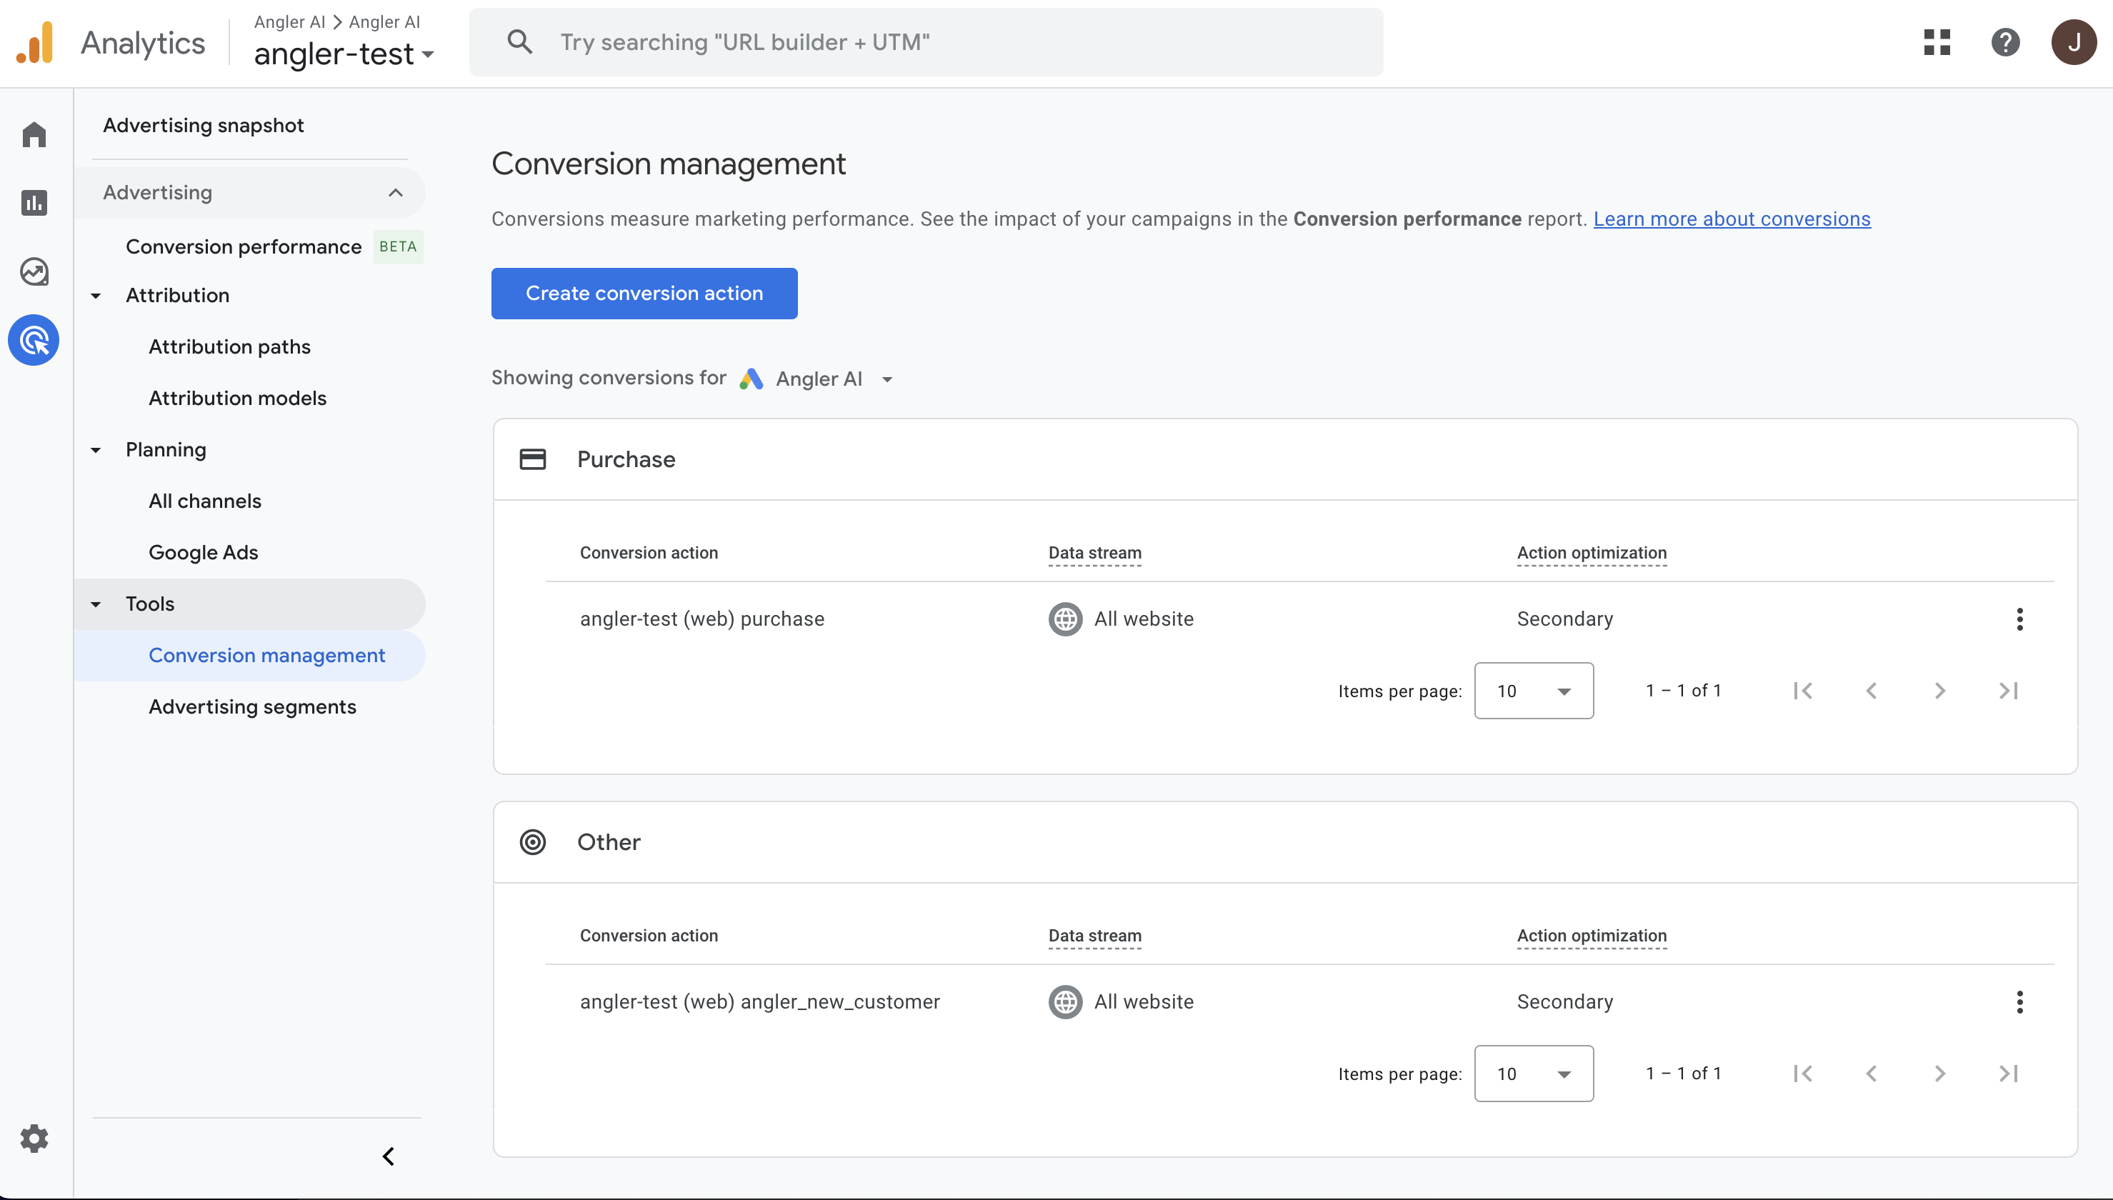
Task: Collapse the Attribution tree group
Action: pos(96,296)
